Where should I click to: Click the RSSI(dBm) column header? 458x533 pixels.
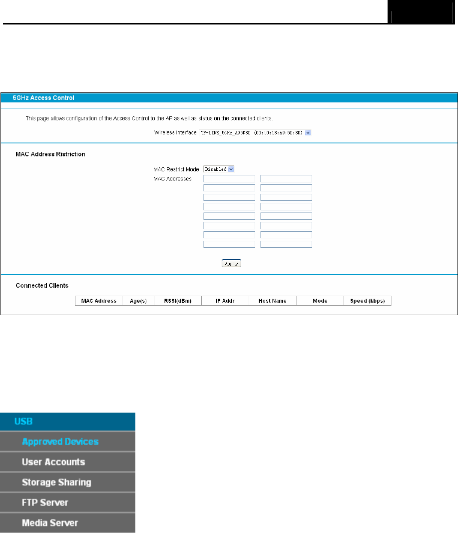pos(178,301)
